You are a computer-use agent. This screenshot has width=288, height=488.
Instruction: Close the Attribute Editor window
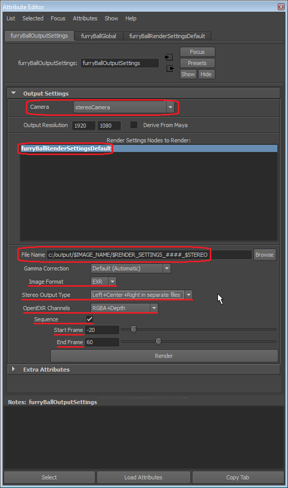tap(281, 7)
